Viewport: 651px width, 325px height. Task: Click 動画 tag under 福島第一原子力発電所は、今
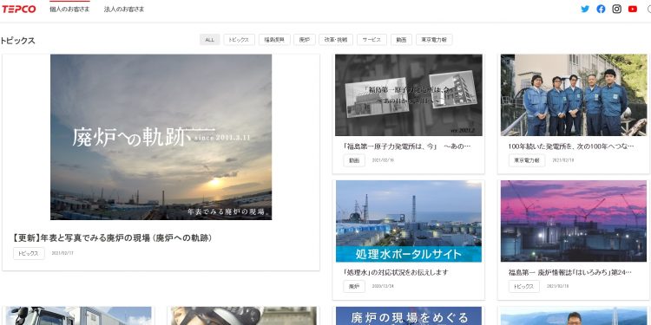[x=354, y=160]
